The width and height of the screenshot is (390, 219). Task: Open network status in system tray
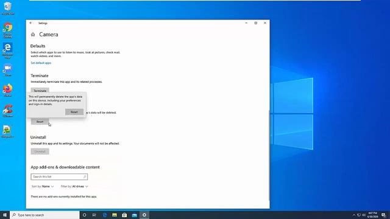click(359, 215)
